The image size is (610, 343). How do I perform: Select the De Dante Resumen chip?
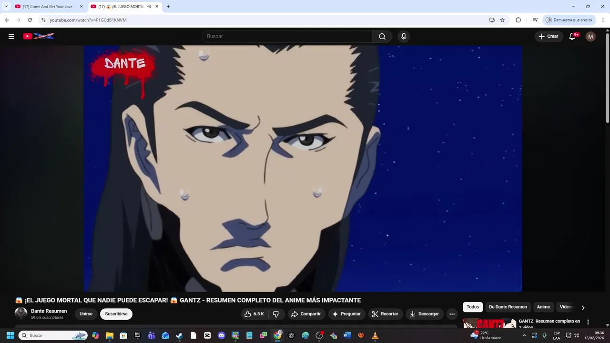tap(508, 307)
